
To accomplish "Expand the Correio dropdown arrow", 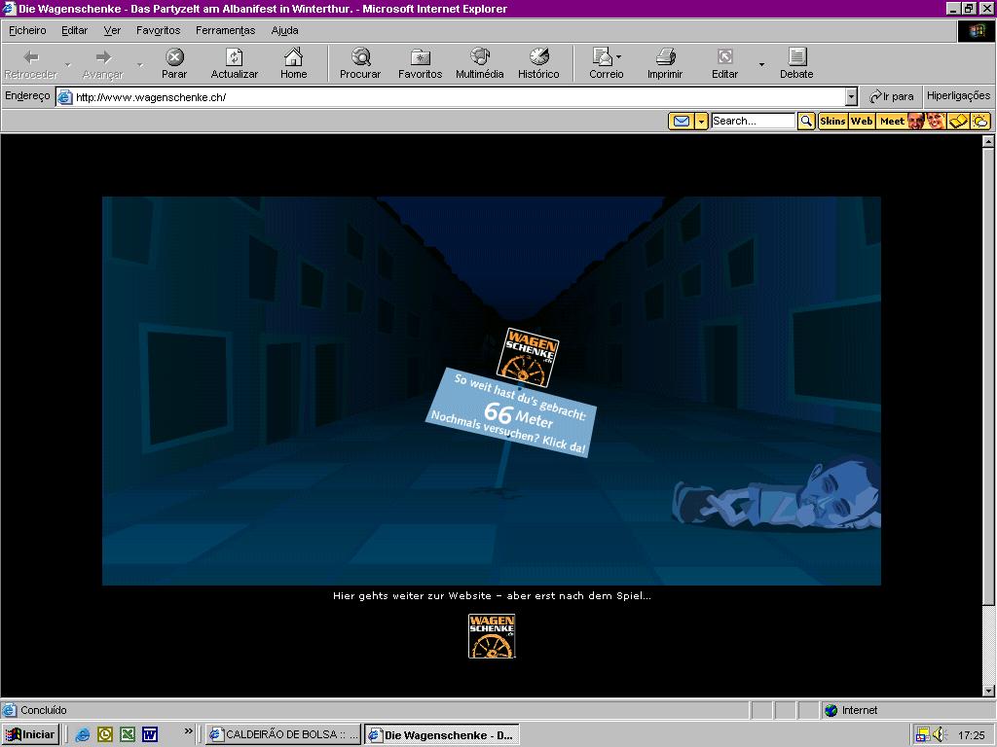I will [618, 57].
